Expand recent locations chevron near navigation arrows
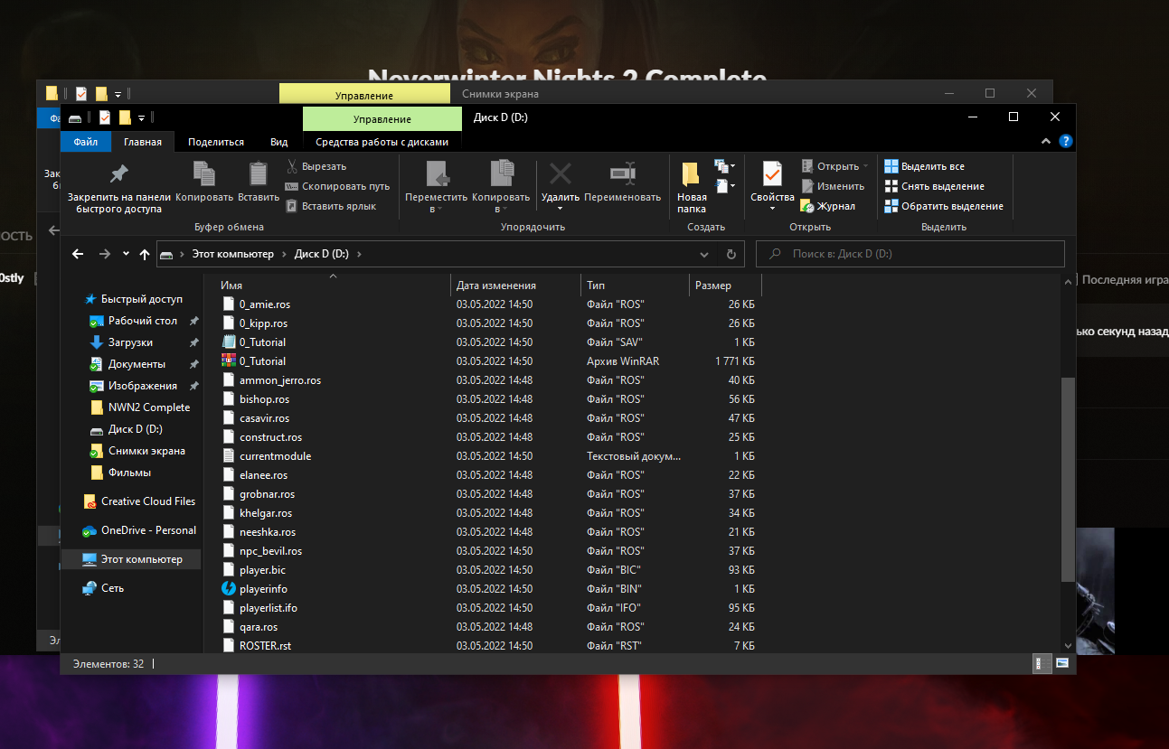The height and width of the screenshot is (749, 1169). [126, 254]
